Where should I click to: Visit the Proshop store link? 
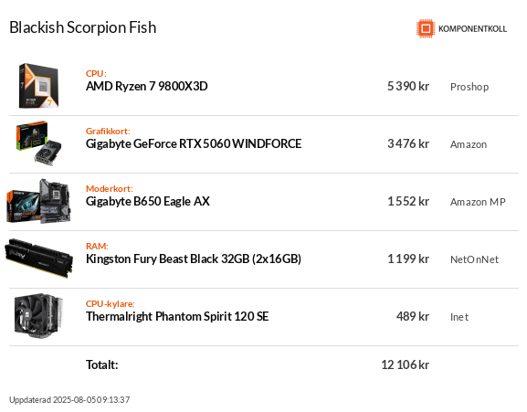(x=469, y=87)
